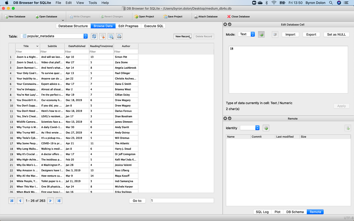The height and width of the screenshot is (221, 354).
Task: Click the Export button
Action: tap(311, 35)
